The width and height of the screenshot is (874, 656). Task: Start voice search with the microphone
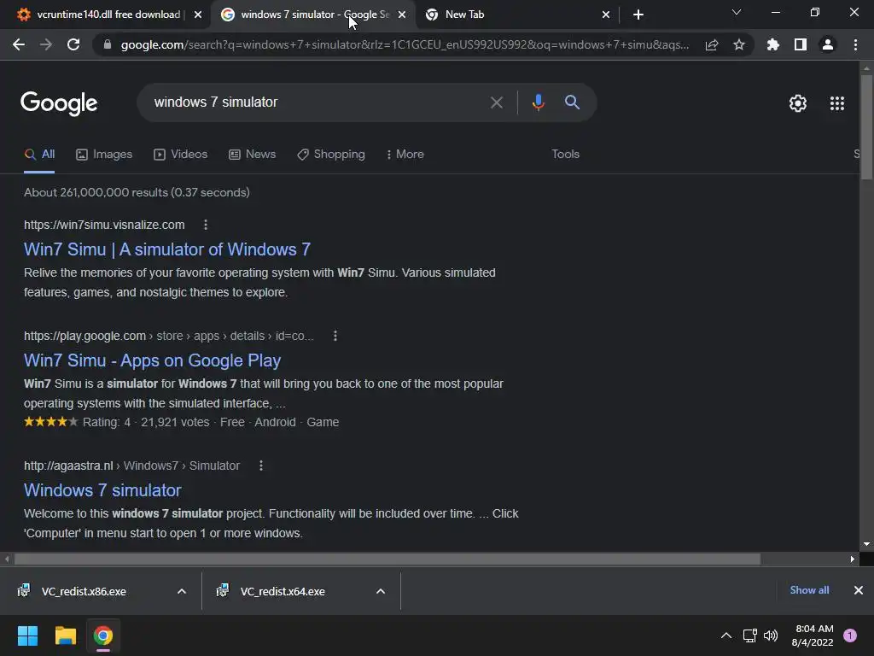pos(538,102)
